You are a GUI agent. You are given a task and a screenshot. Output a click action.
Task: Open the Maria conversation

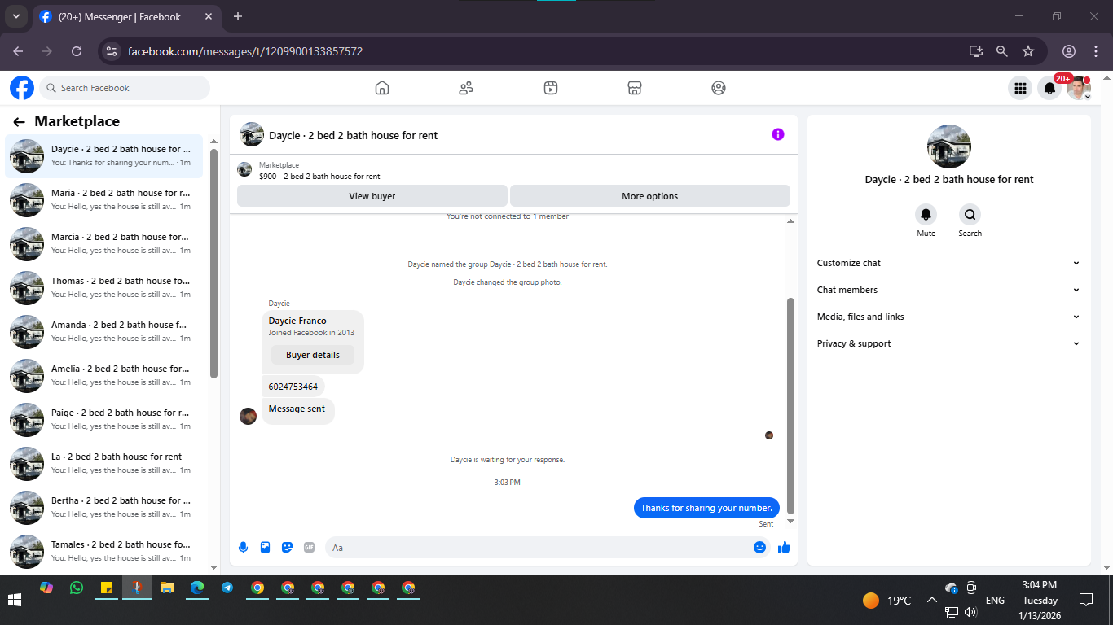pos(104,199)
